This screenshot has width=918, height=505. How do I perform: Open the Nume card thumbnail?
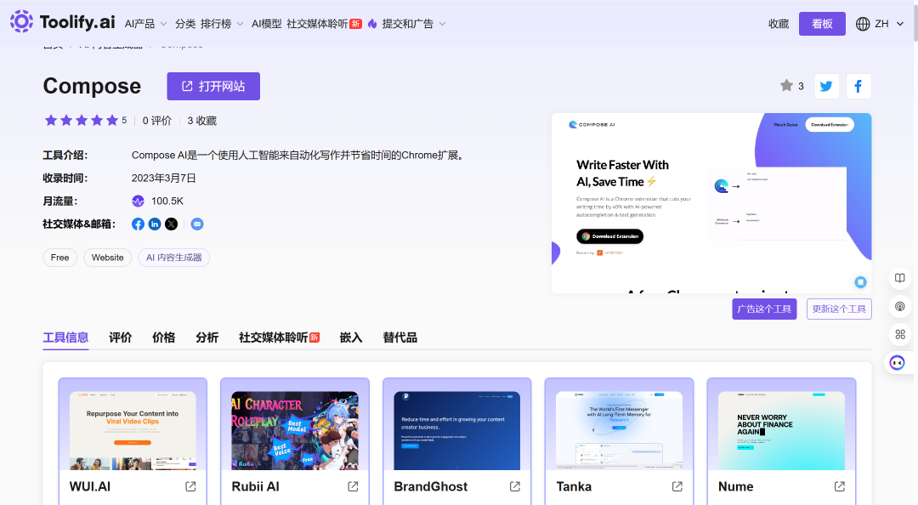coord(781,430)
